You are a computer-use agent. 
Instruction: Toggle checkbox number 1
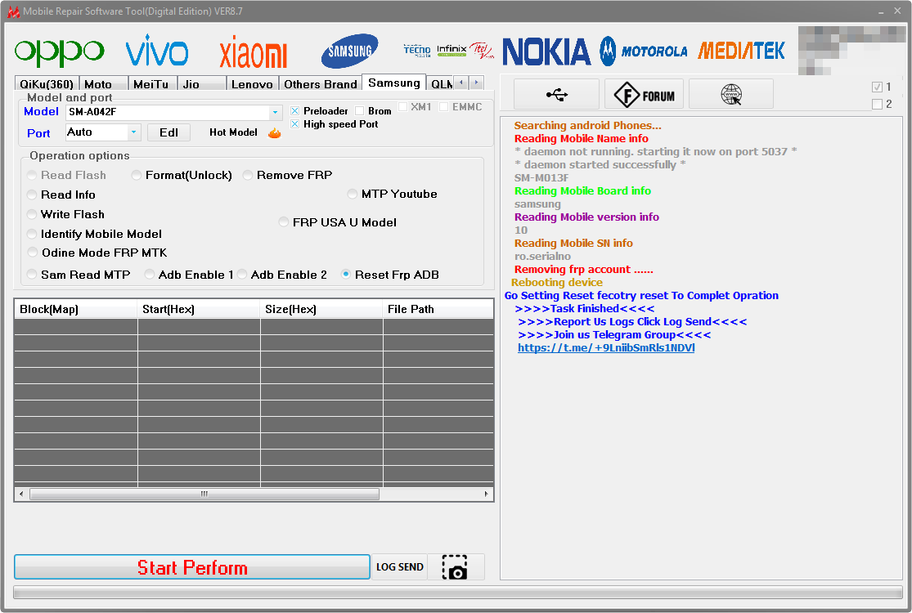[x=877, y=87]
